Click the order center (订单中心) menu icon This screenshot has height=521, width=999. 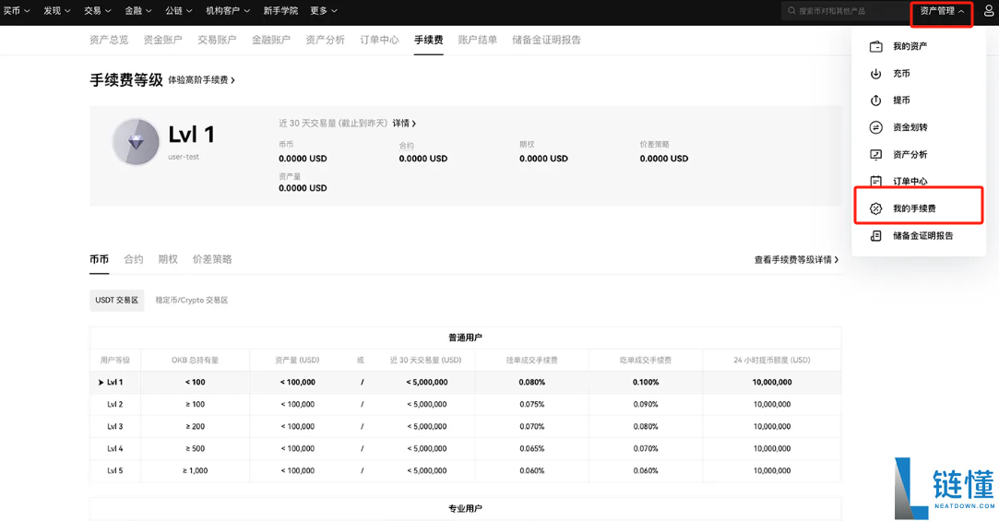coord(875,182)
